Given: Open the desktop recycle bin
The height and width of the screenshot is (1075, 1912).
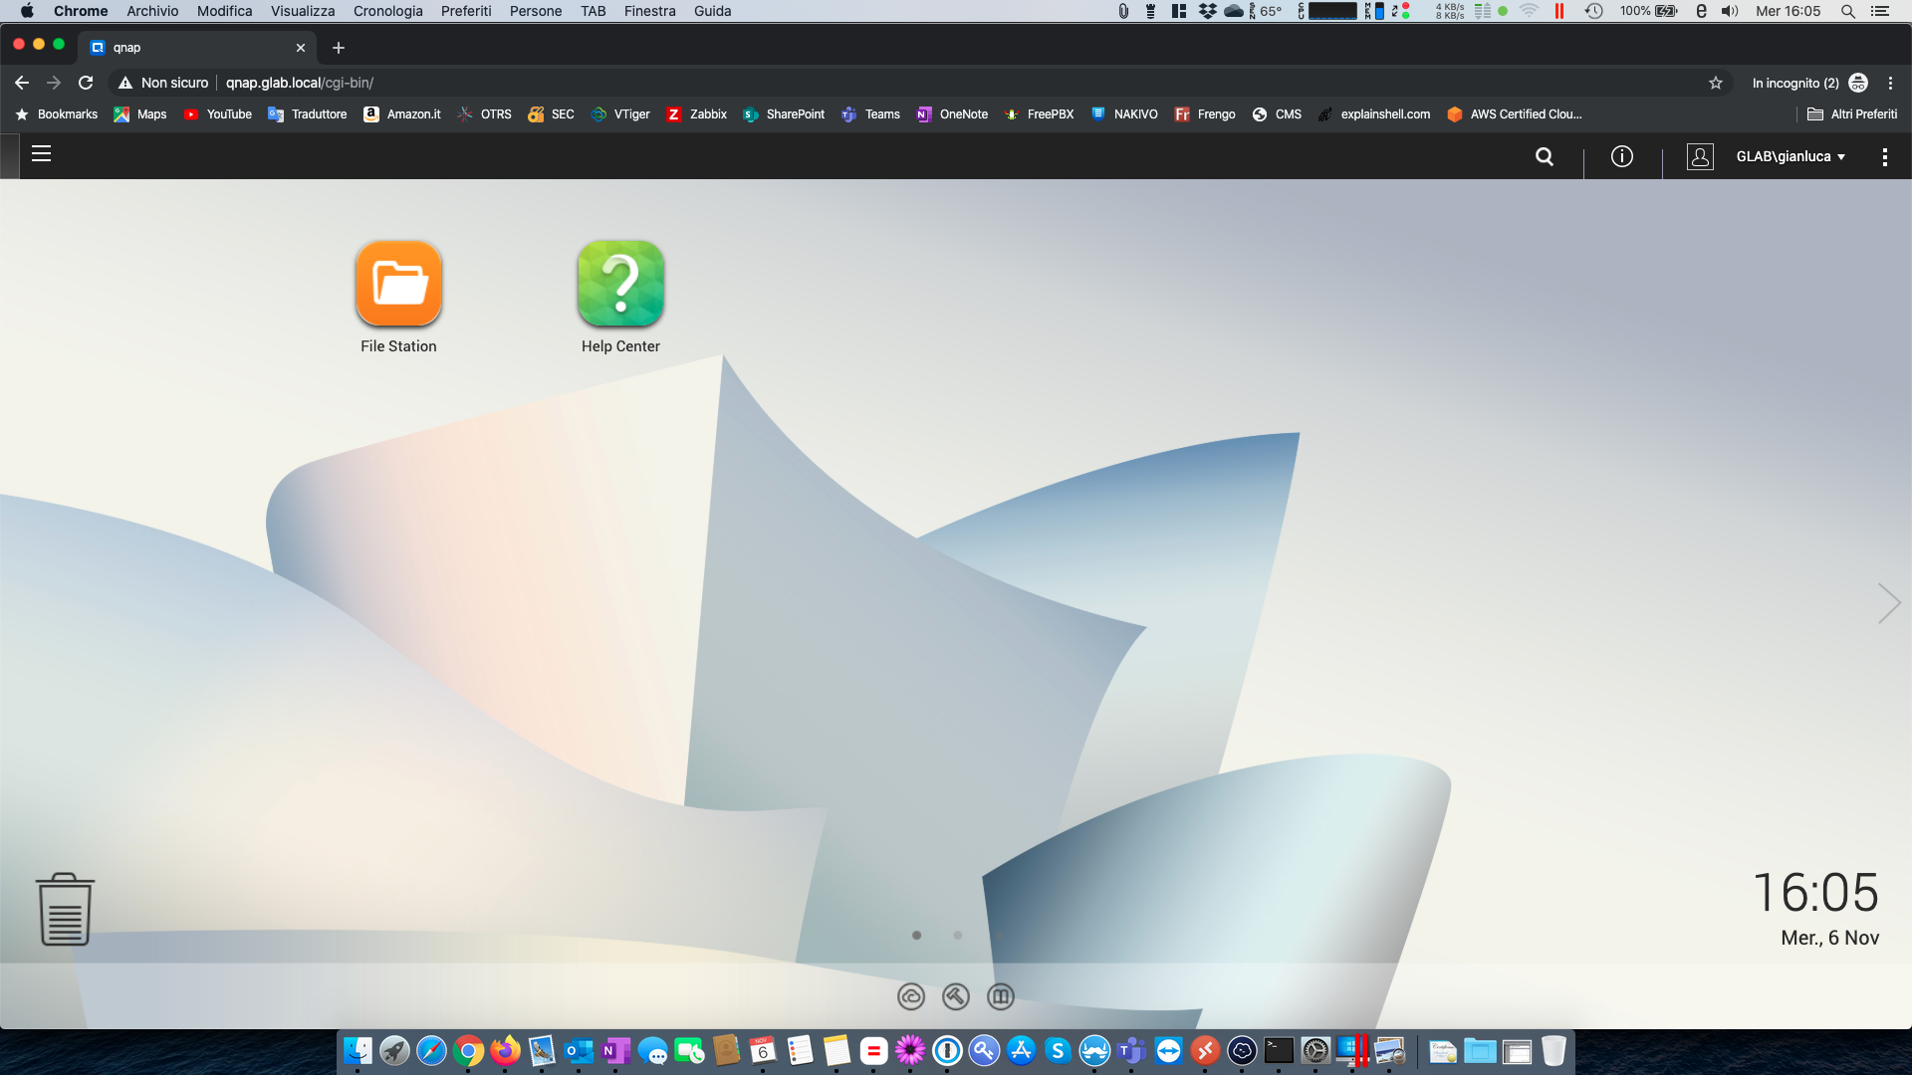Looking at the screenshot, I should point(65,910).
